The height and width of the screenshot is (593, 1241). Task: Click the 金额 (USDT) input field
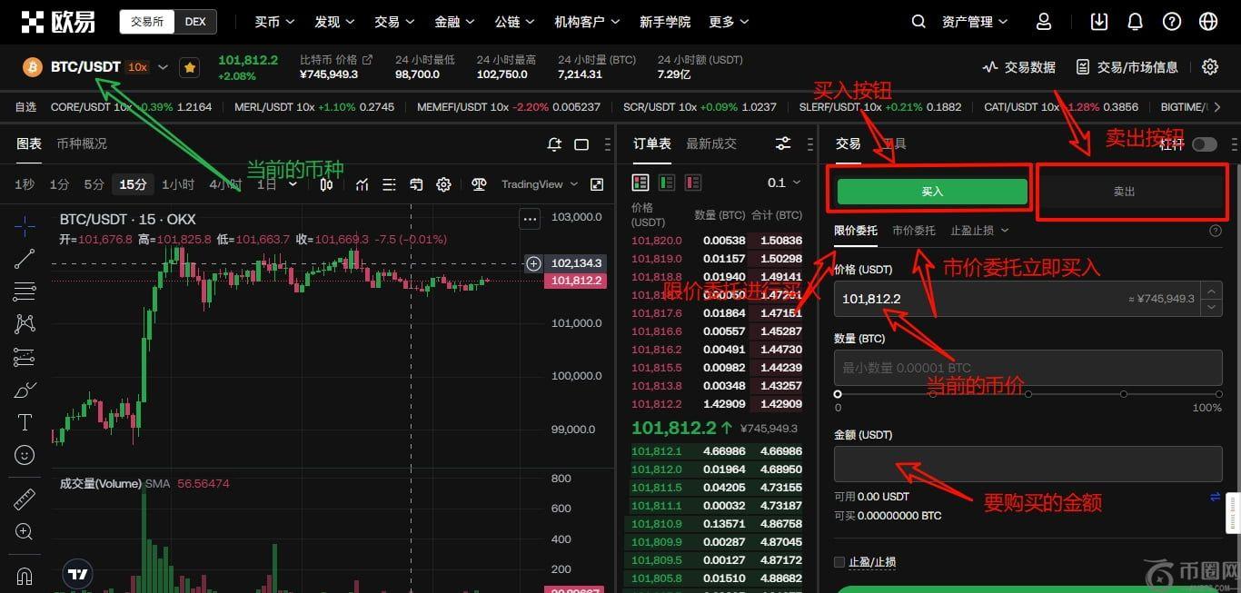click(1028, 464)
